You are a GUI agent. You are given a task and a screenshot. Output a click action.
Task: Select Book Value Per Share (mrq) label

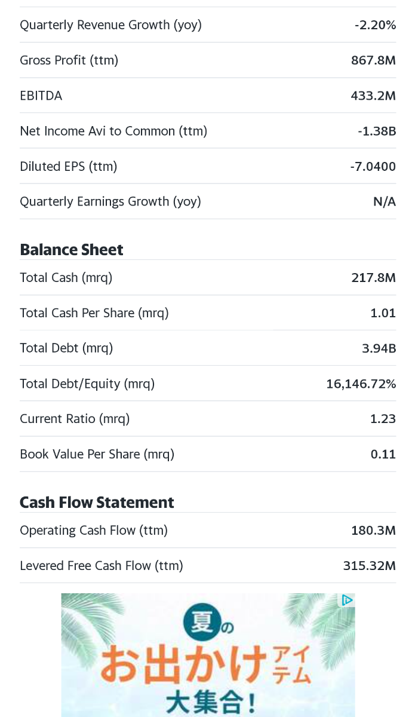[x=97, y=454]
